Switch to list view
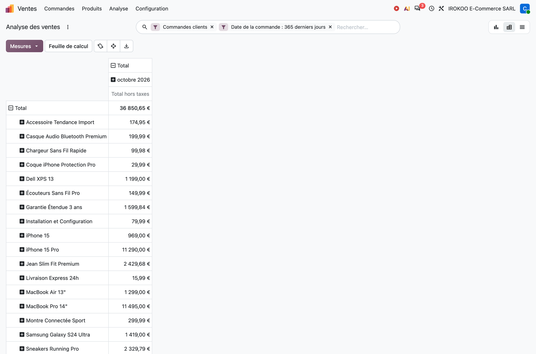The height and width of the screenshot is (354, 536). click(x=522, y=27)
